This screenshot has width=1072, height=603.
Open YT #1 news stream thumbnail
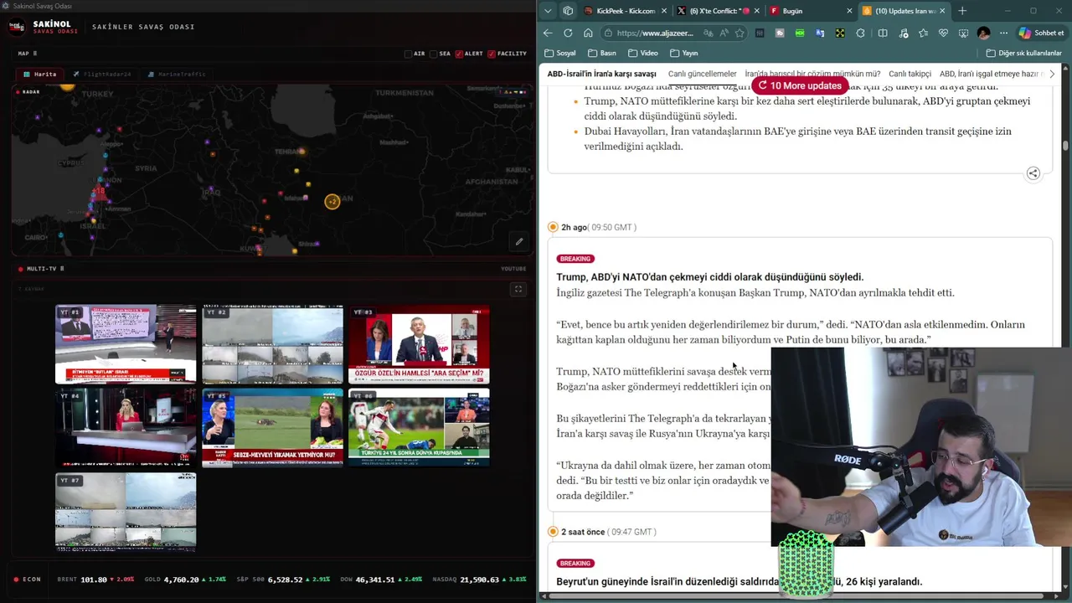tap(126, 344)
